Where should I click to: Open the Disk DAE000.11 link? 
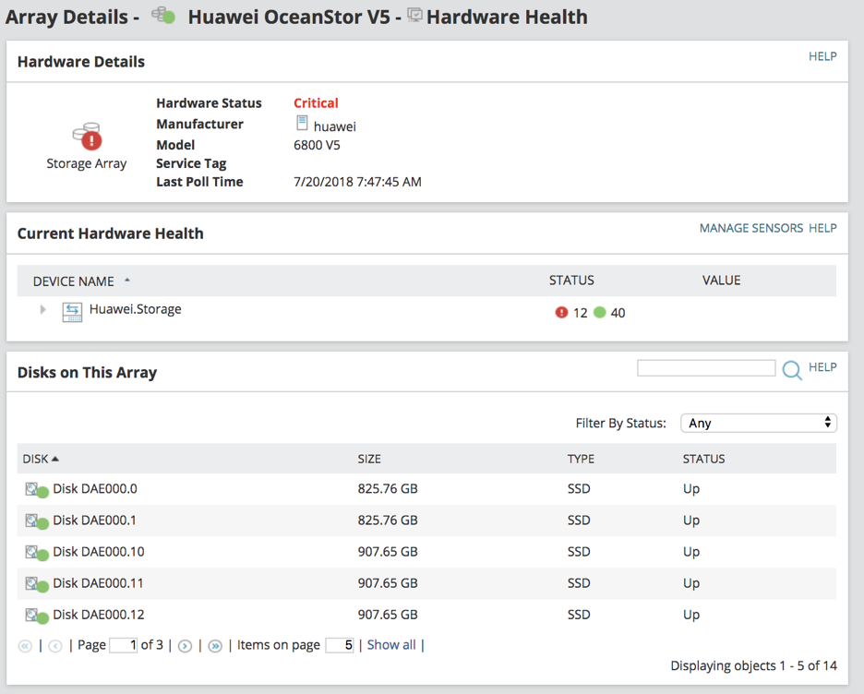coord(98,582)
